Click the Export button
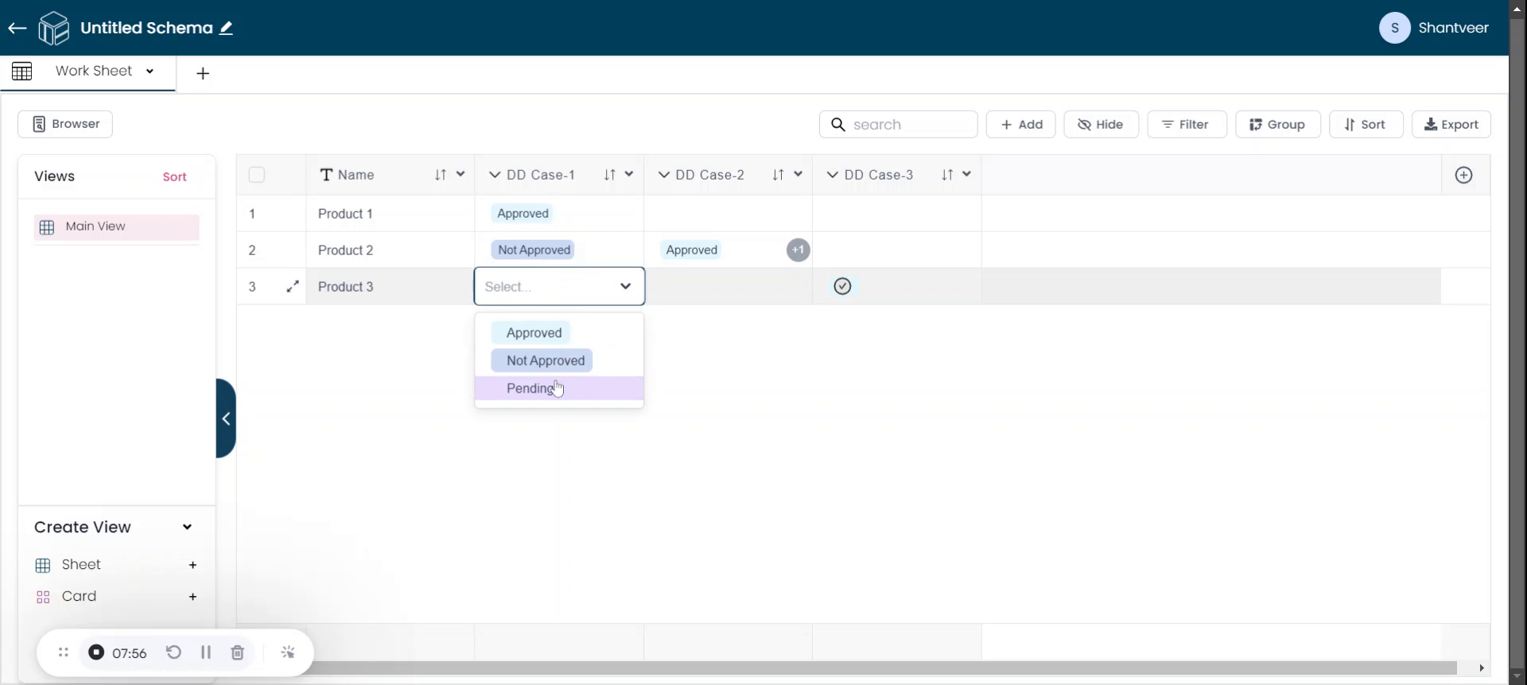This screenshot has height=685, width=1527. pos(1451,125)
